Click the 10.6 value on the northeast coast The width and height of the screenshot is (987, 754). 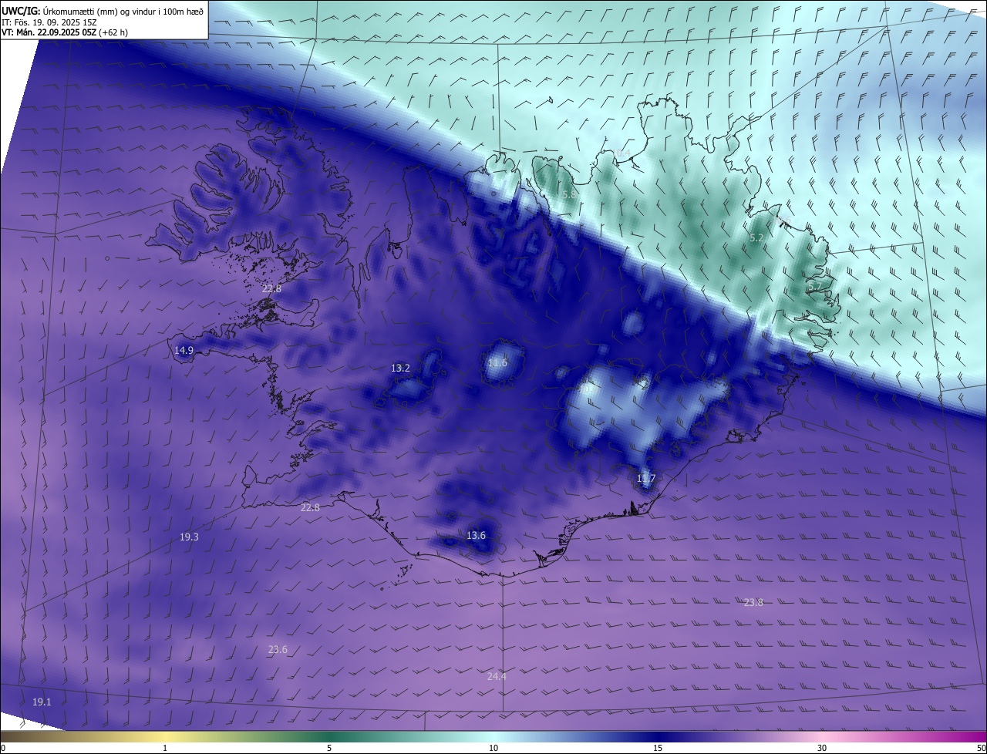[783, 221]
